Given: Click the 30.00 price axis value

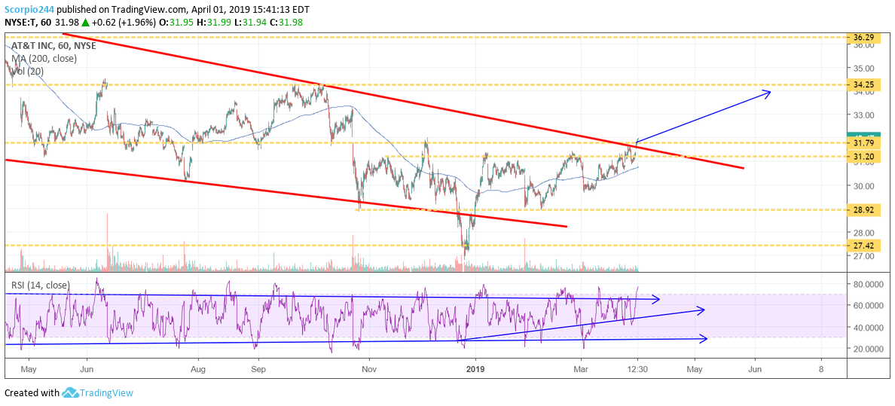Looking at the screenshot, I should coord(862,185).
